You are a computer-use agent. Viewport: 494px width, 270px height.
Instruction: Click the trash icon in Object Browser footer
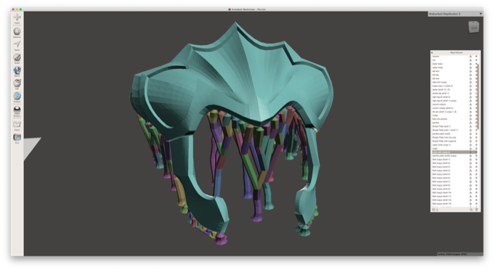point(477,210)
